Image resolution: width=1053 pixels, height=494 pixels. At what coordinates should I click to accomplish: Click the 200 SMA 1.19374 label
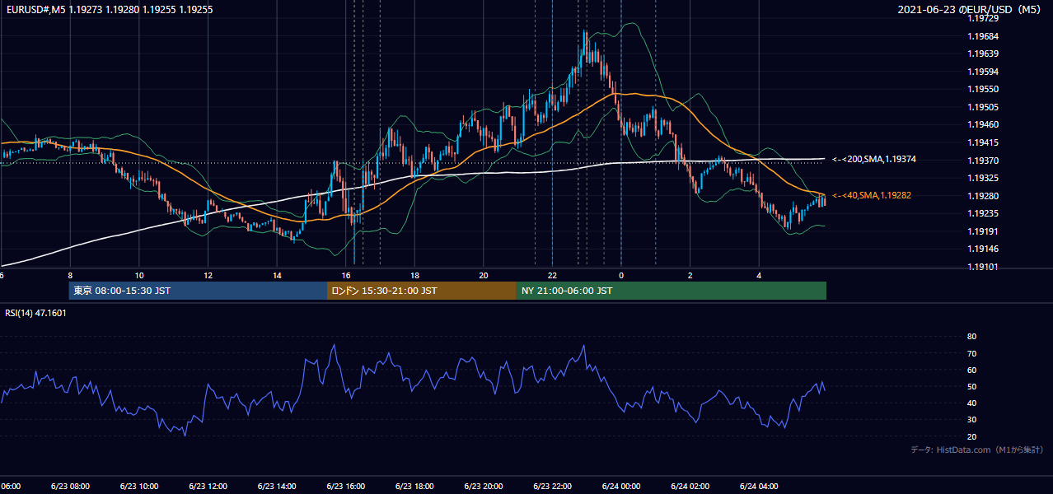click(873, 159)
